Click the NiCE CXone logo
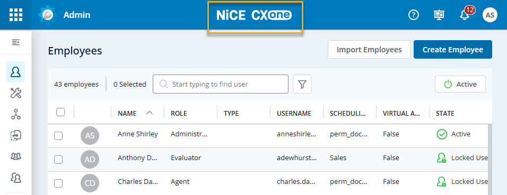 coord(254,15)
